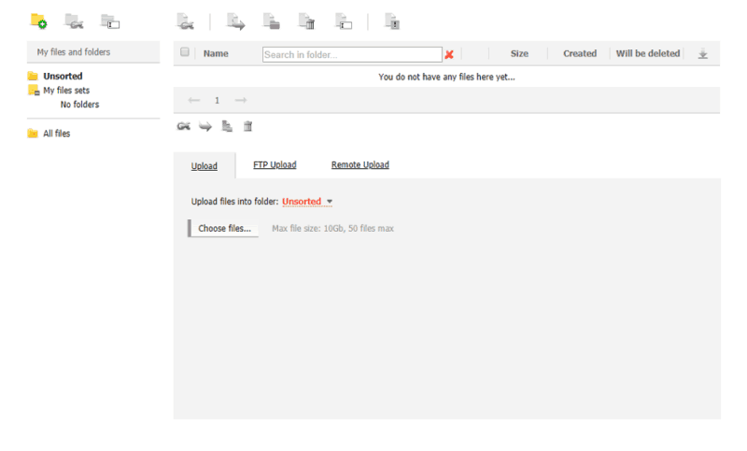
Task: Click the folder rename icon in left toolbar
Action: pyautogui.click(x=110, y=21)
